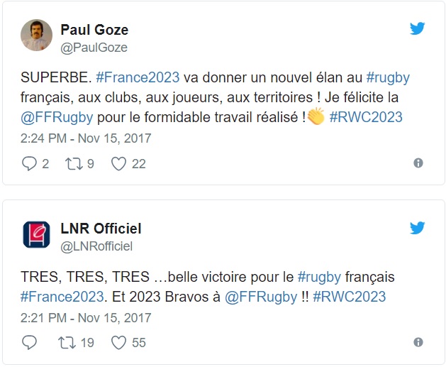Open the #France2023 hashtag in Paul Goze's tweet
446x367 pixels.
pos(137,77)
